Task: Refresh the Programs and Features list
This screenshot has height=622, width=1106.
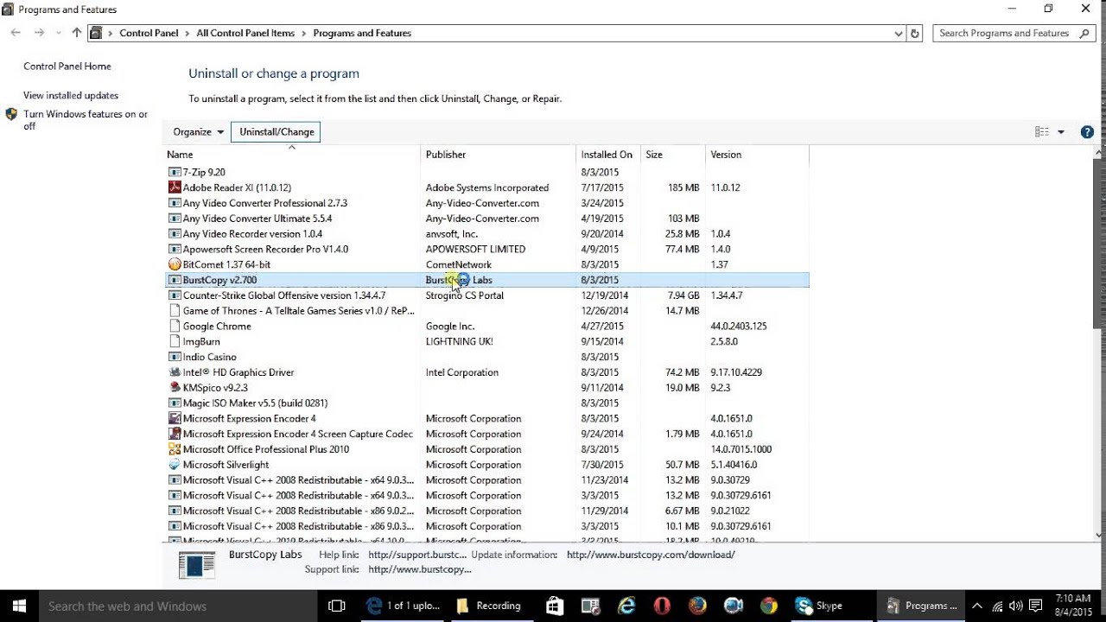Action: click(916, 33)
